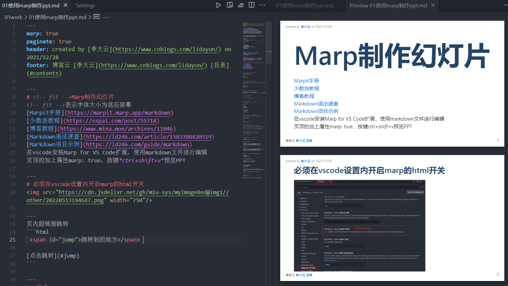This screenshot has width=508, height=286.
Task: Open the '---' symbol breadcrumb
Action: click(x=106, y=17)
